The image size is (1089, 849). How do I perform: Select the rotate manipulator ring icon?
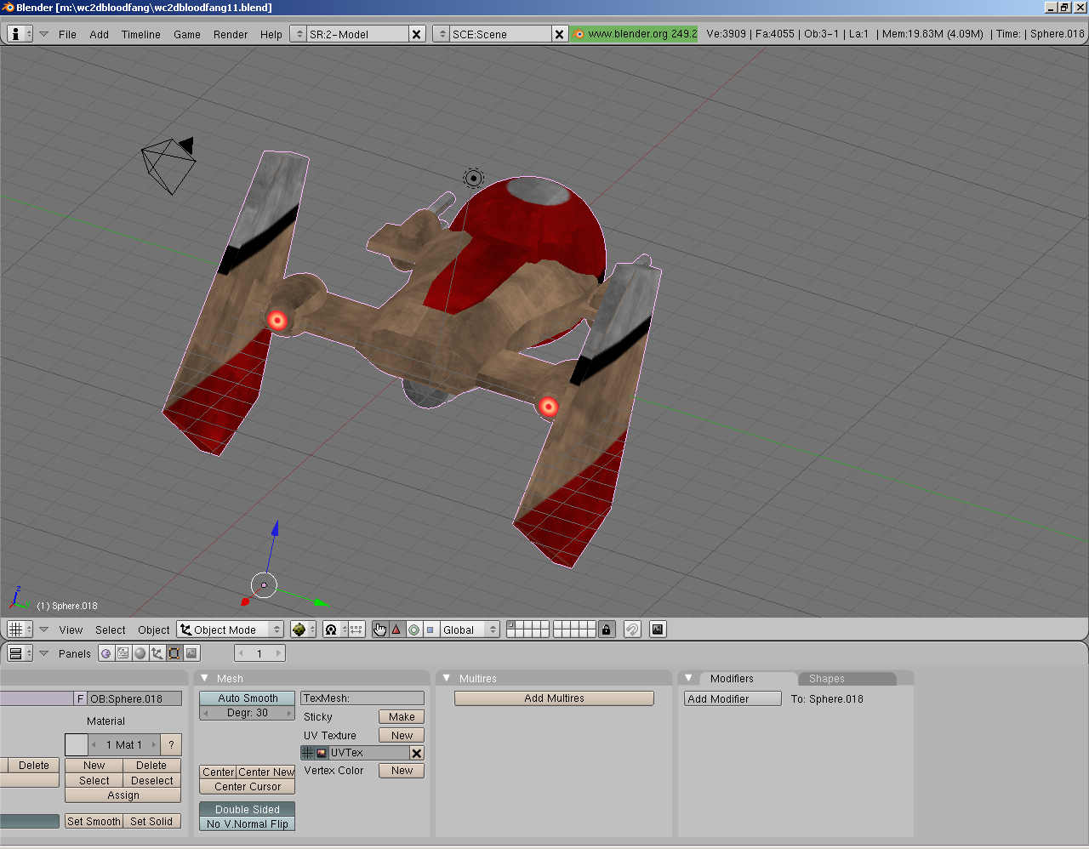413,630
